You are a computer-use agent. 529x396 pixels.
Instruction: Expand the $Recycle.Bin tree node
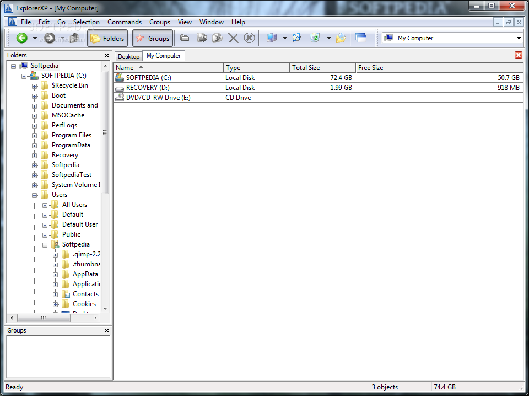pyautogui.click(x=34, y=87)
